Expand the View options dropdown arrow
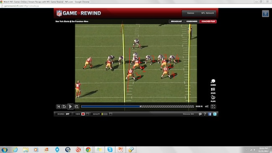 point(88,114)
